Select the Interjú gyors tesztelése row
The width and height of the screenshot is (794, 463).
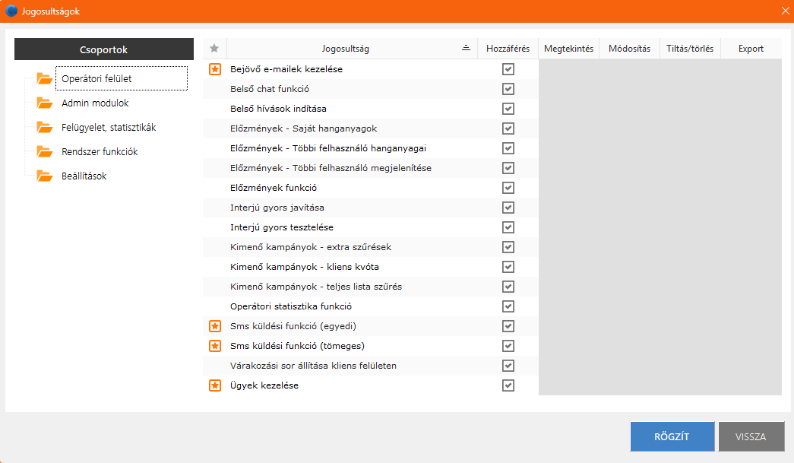[371, 227]
